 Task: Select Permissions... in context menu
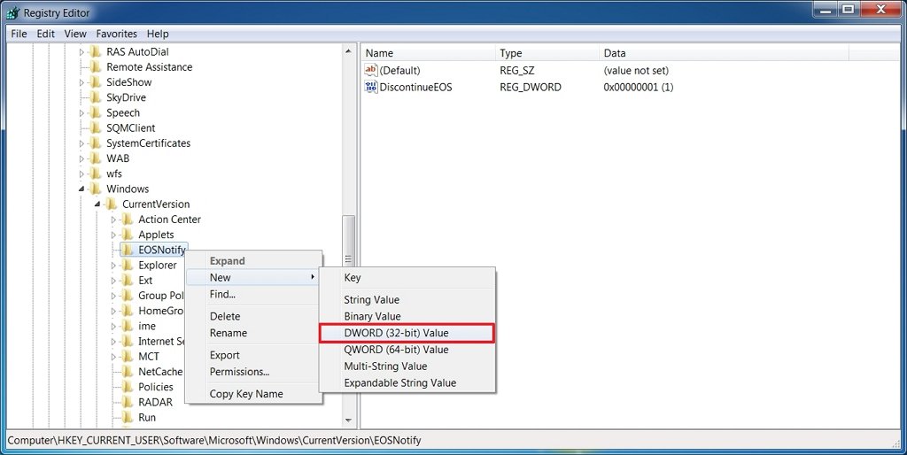239,372
